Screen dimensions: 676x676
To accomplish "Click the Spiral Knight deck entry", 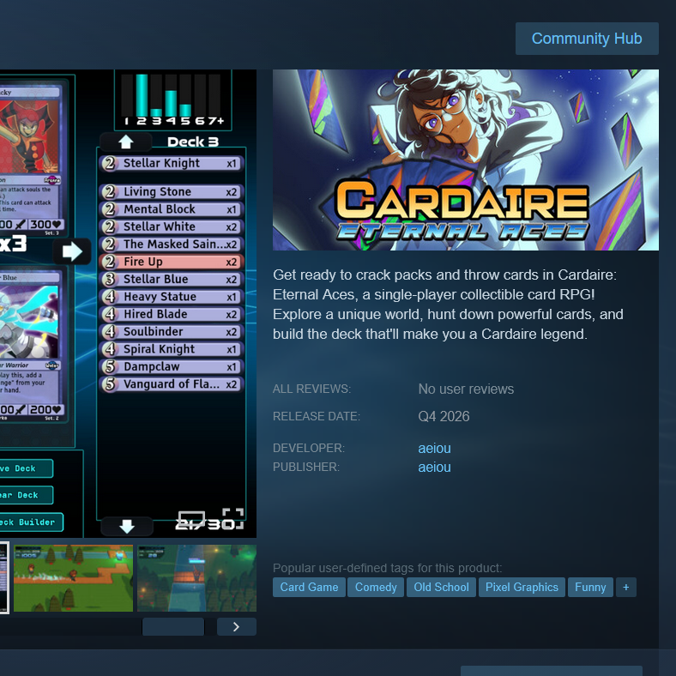I will (172, 349).
